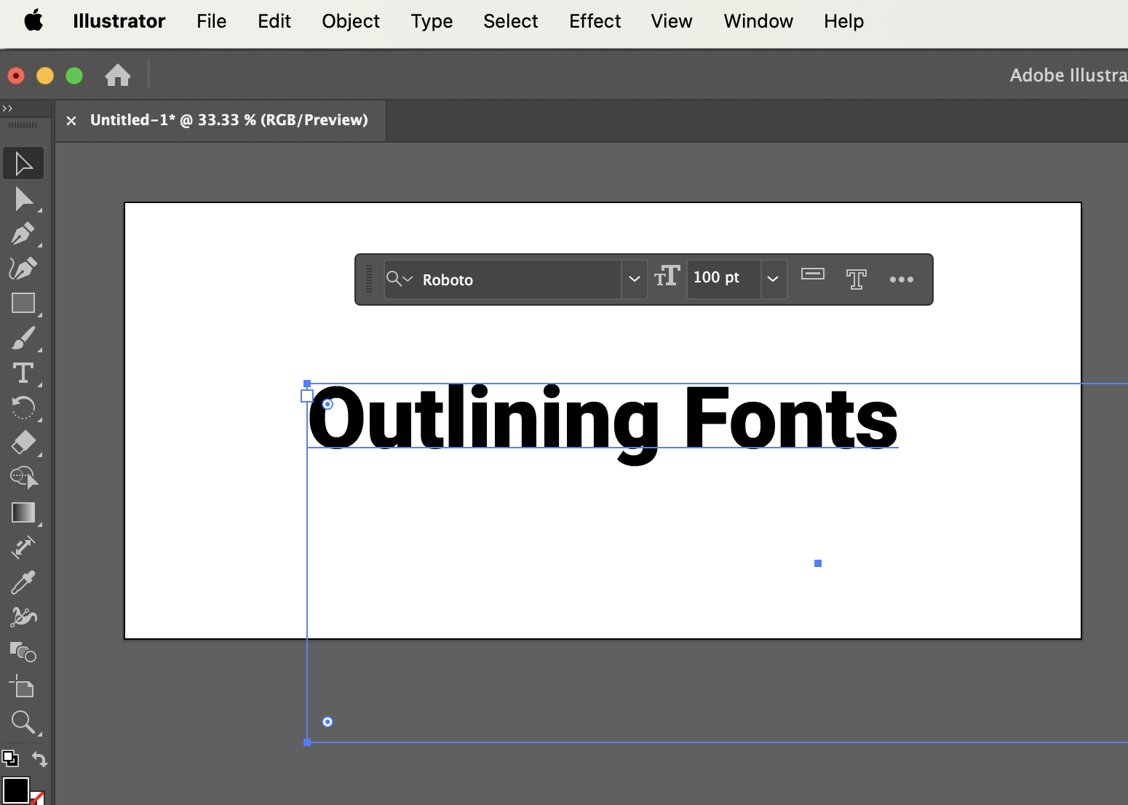Show more options in text bar

[x=901, y=279]
